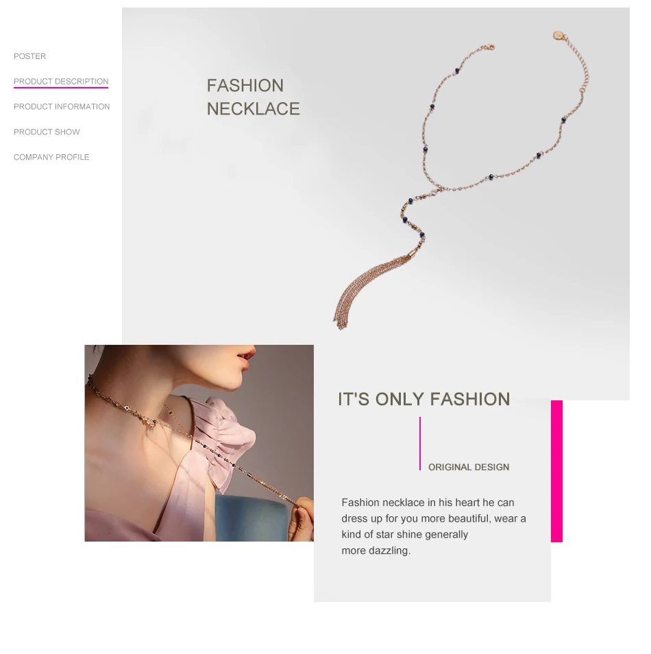Screen dimensions: 651x654
Task: Click the FASHION NECKLACE heading
Action: point(253,97)
